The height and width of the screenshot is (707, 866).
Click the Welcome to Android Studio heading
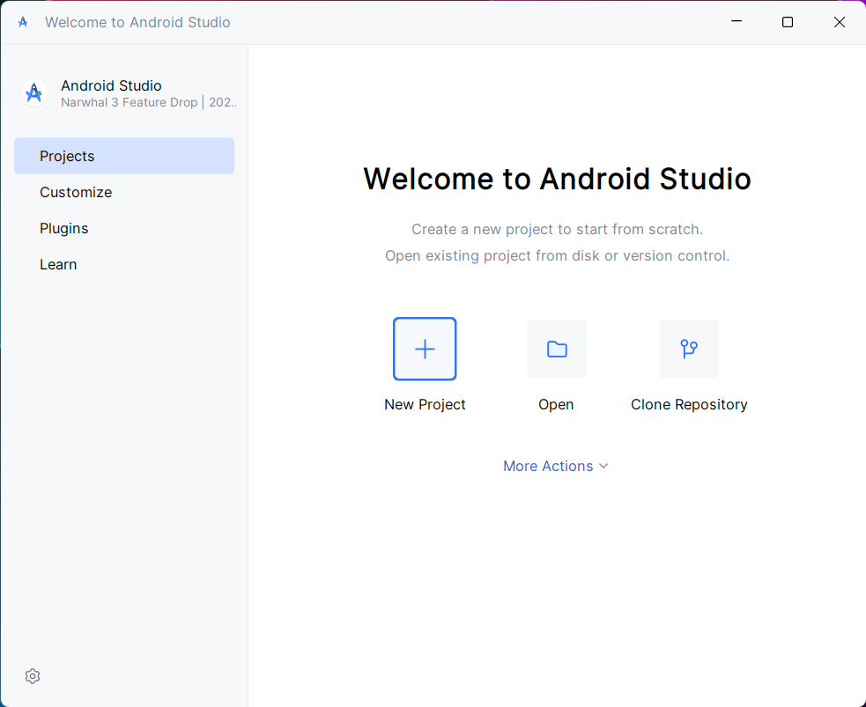tap(557, 179)
